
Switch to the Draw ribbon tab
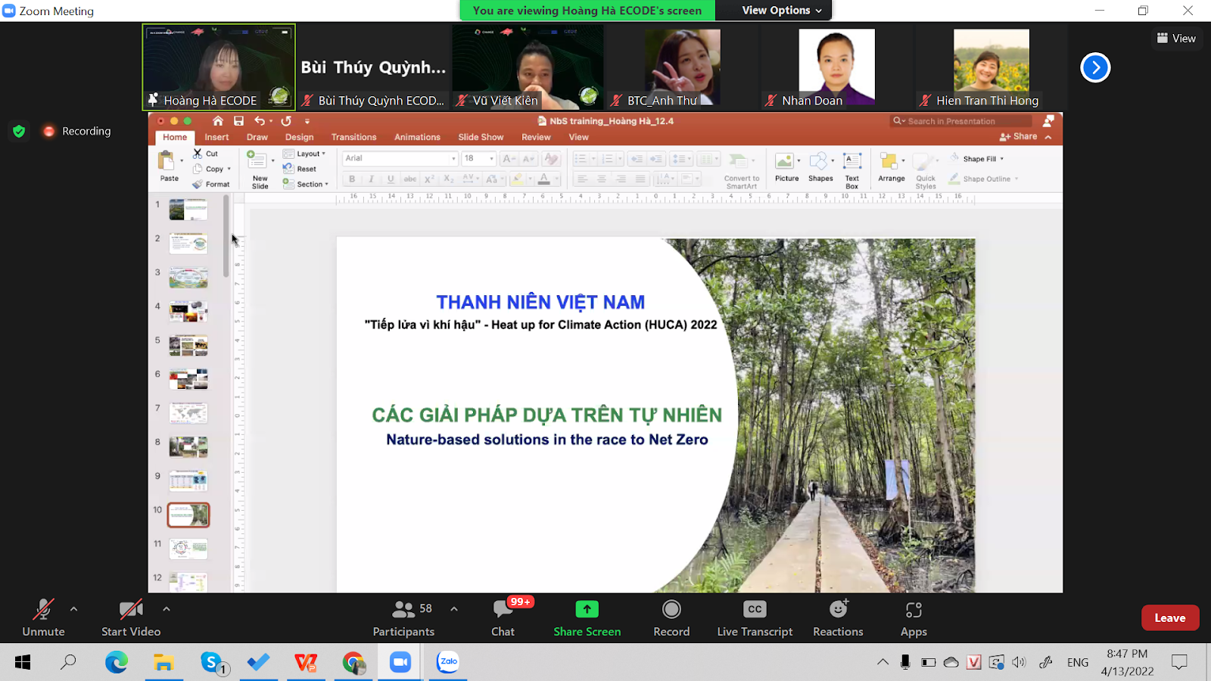coord(257,137)
